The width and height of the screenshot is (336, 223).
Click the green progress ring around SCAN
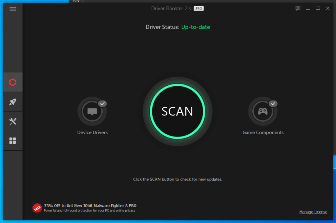[177, 84]
